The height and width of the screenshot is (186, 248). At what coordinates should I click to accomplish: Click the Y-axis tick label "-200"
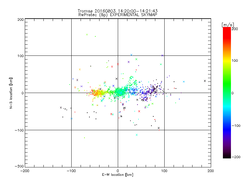click(x=19, y=166)
